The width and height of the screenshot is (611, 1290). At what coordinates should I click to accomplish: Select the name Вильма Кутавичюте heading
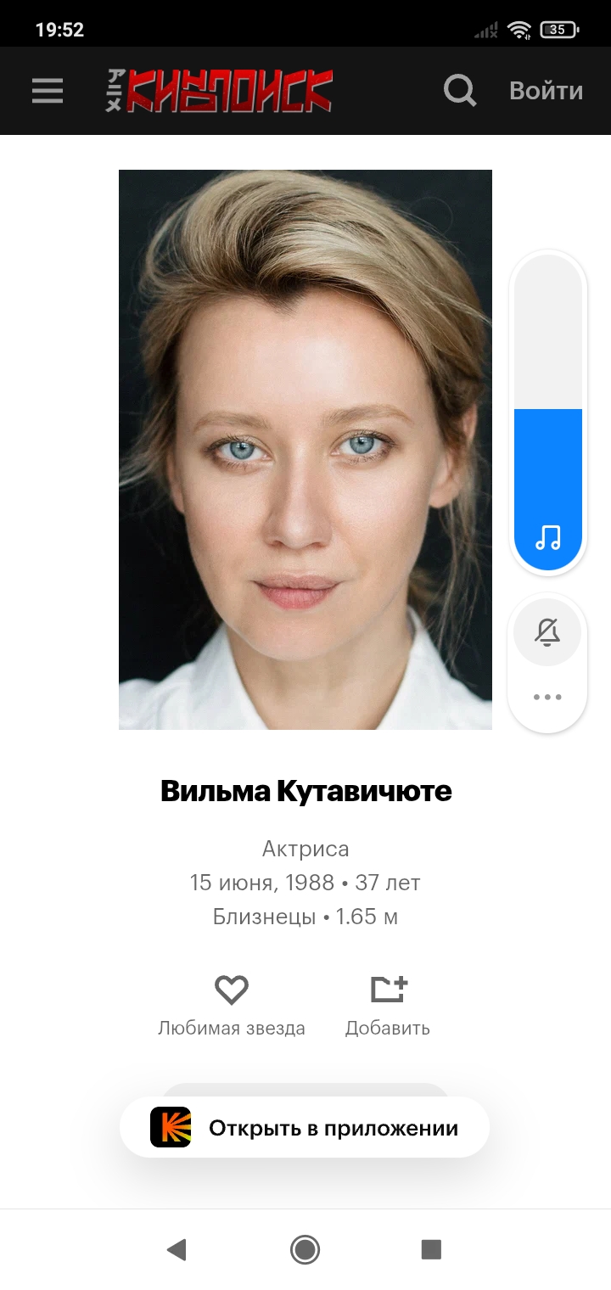(x=305, y=792)
